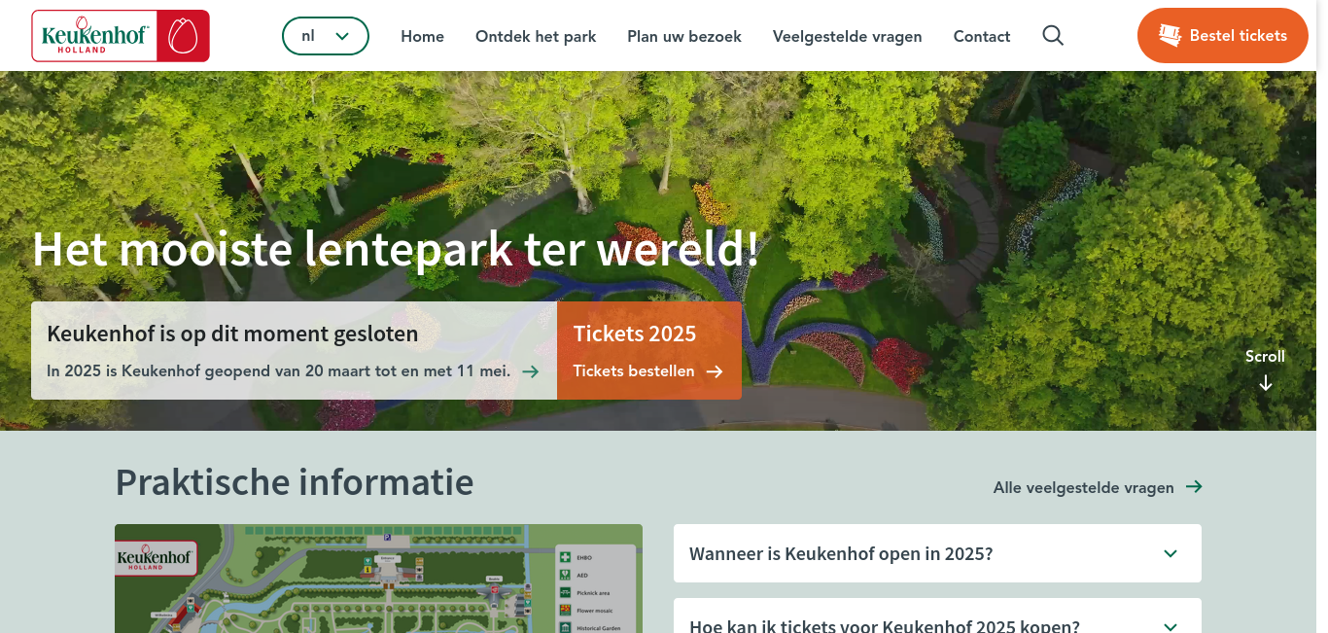Viewport: 1328px width, 633px height.
Task: Expand 'Hoe kan ik tickets voor Keukenhof 2025 kopen?'
Action: 937,615
